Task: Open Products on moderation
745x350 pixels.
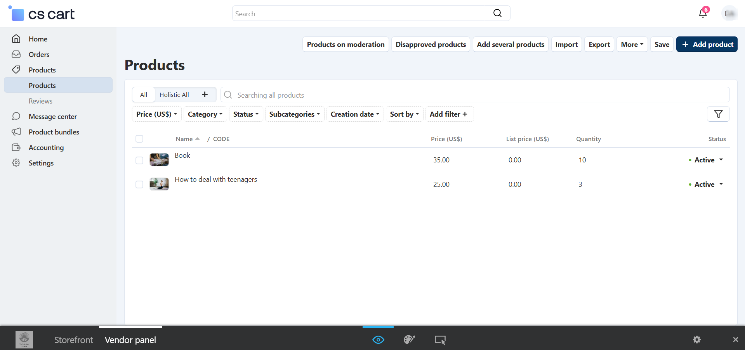Action: [x=346, y=44]
